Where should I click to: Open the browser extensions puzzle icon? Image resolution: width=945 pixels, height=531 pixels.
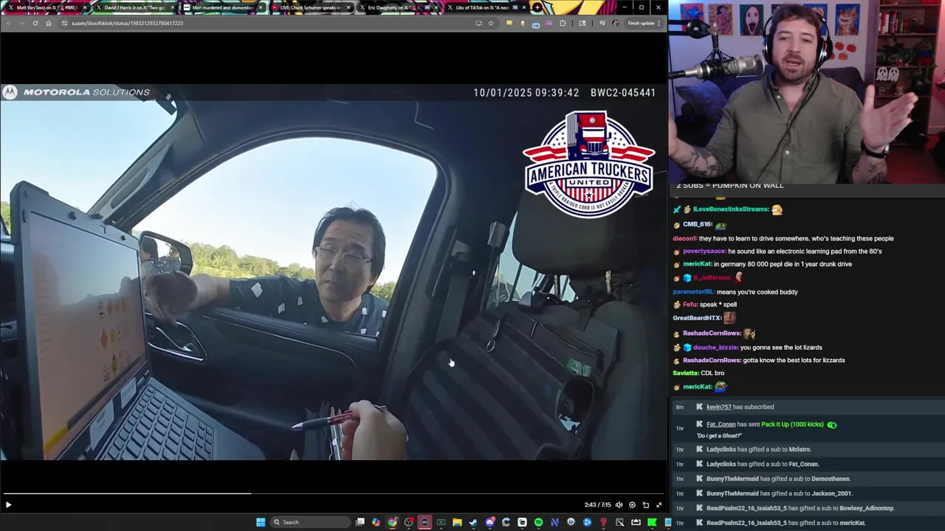[x=563, y=23]
